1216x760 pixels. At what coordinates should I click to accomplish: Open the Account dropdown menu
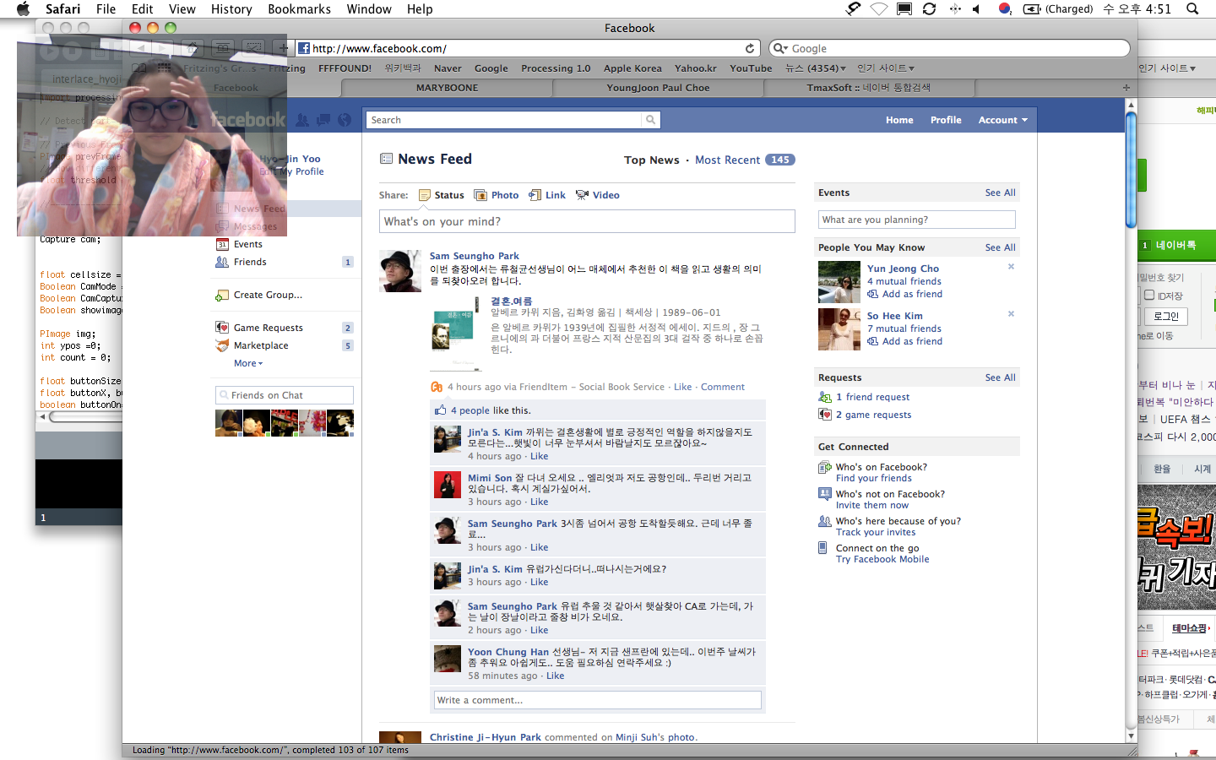tap(1002, 120)
